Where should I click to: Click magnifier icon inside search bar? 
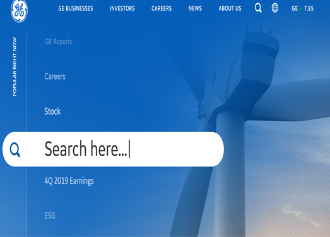tap(15, 150)
